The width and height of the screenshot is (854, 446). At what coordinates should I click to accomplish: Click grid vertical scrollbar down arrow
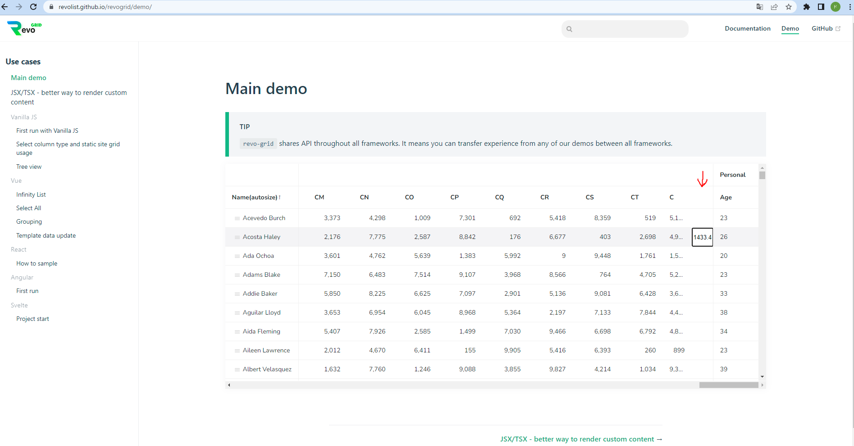[x=762, y=377]
